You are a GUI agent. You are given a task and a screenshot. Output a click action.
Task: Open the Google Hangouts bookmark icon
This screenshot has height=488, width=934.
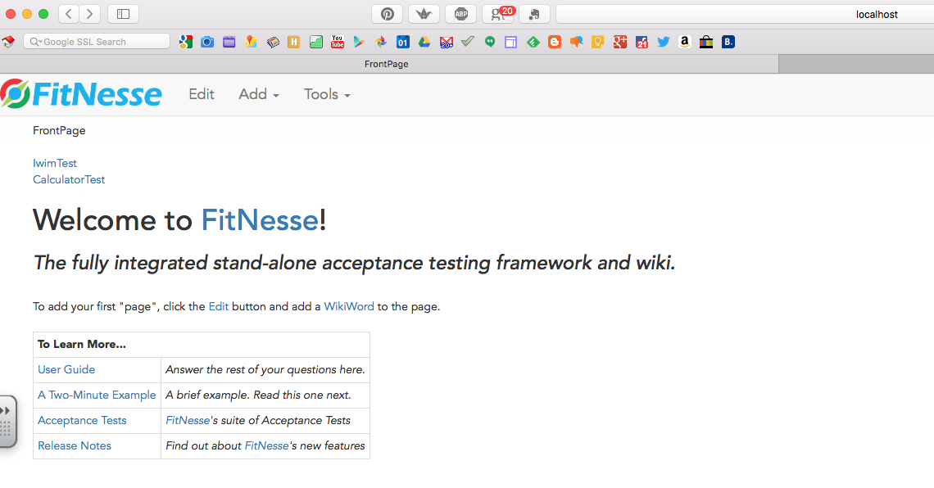tap(490, 42)
